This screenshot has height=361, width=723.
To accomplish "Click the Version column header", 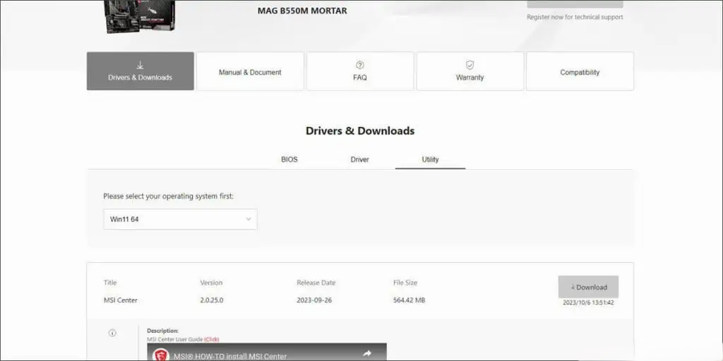I will click(211, 283).
